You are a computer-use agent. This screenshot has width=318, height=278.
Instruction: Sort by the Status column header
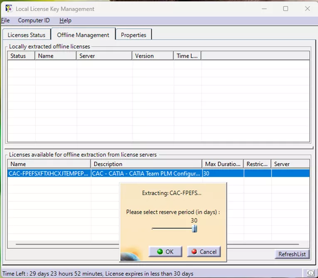click(x=21, y=56)
